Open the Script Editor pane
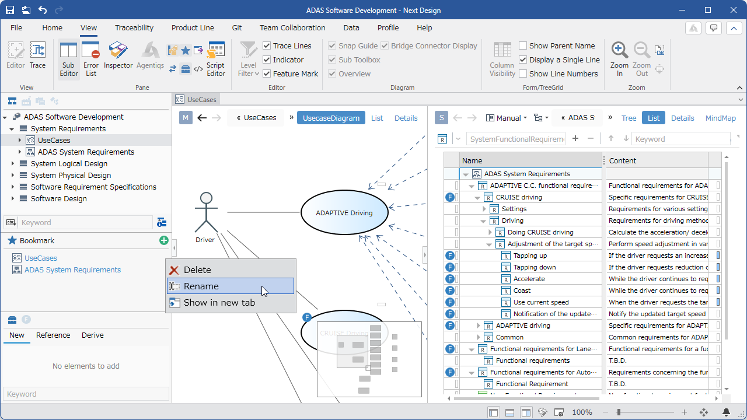 click(x=216, y=59)
